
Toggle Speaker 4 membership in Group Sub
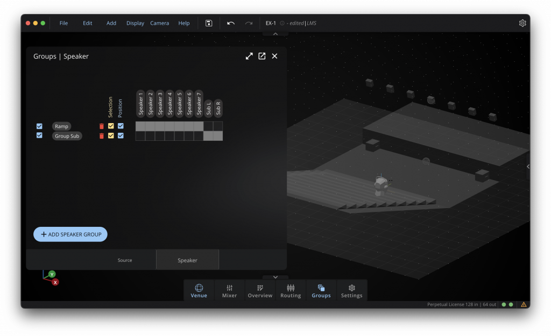tap(169, 136)
